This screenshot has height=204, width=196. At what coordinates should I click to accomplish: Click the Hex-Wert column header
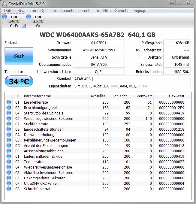click(x=170, y=96)
